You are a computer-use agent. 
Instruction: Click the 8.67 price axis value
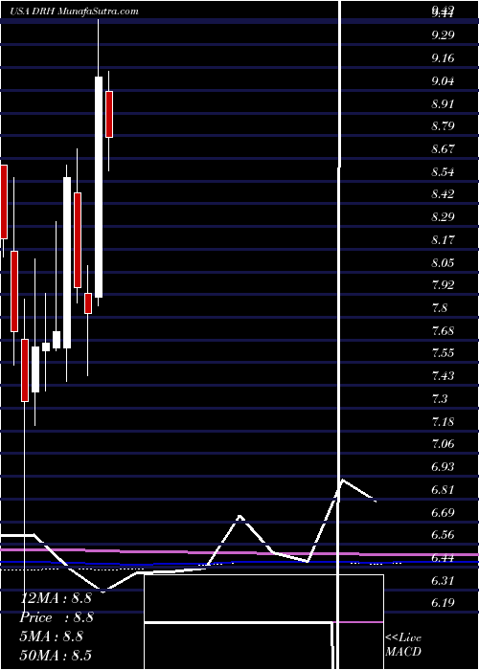(443, 149)
